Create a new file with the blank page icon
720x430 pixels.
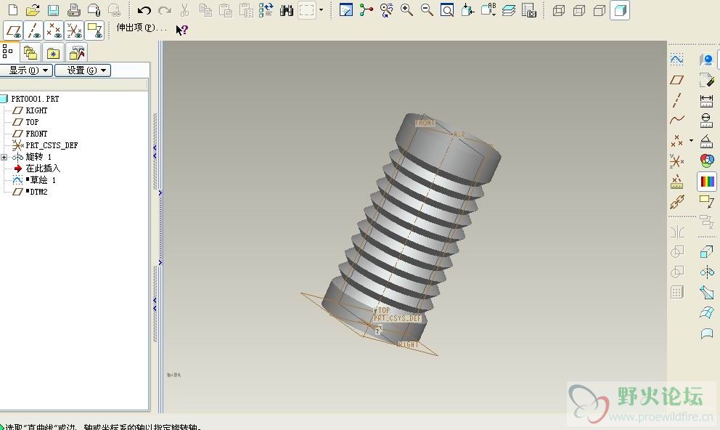[x=13, y=10]
